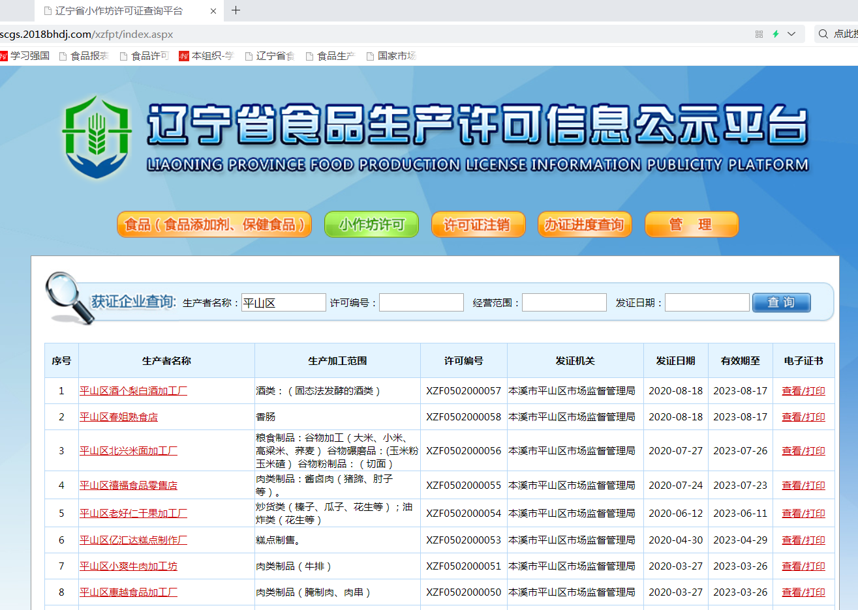Image resolution: width=858 pixels, height=610 pixels.
Task: Click the 发证日期 column header
Action: pos(676,361)
